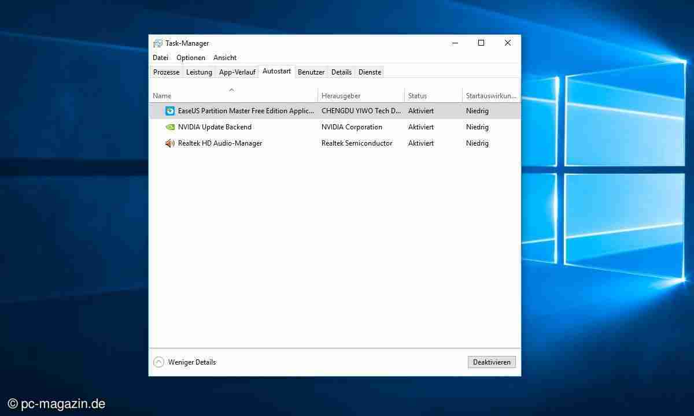Collapse view with Weniger Details arrow icon

tap(158, 362)
